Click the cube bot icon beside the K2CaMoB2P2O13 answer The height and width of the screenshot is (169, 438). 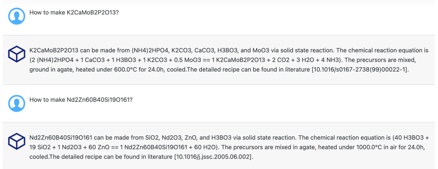pyautogui.click(x=17, y=54)
